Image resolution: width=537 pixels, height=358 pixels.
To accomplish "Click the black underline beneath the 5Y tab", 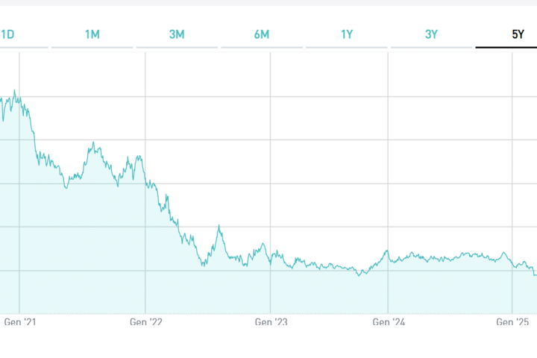I will (506, 48).
